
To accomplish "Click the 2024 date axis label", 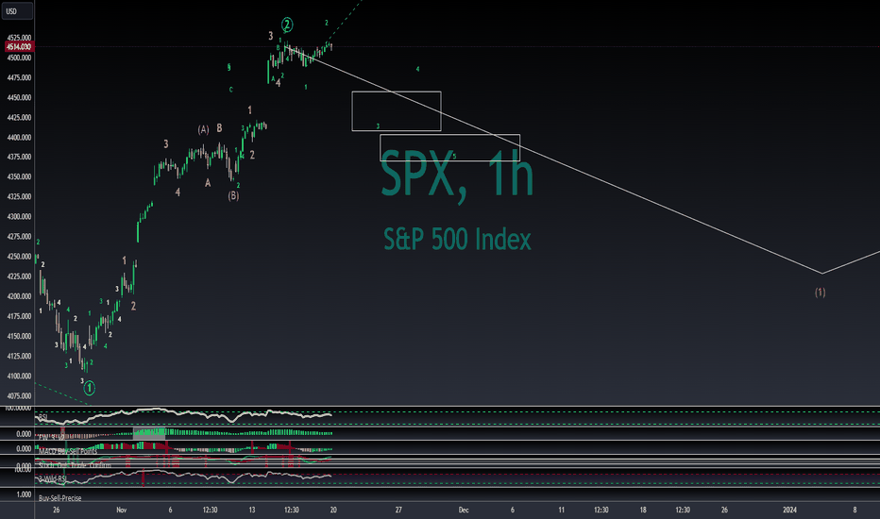I will coord(789,510).
